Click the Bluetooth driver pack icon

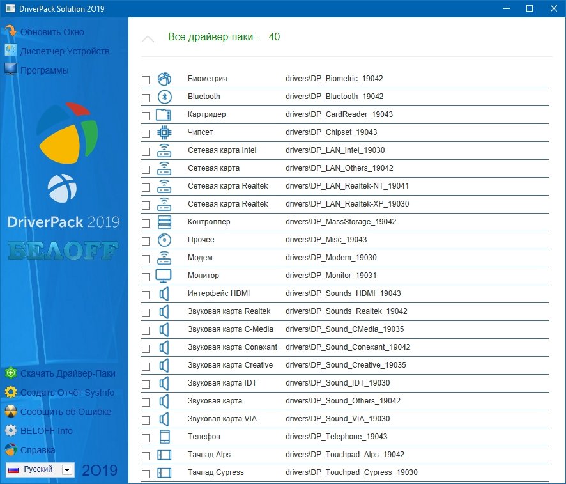[164, 97]
